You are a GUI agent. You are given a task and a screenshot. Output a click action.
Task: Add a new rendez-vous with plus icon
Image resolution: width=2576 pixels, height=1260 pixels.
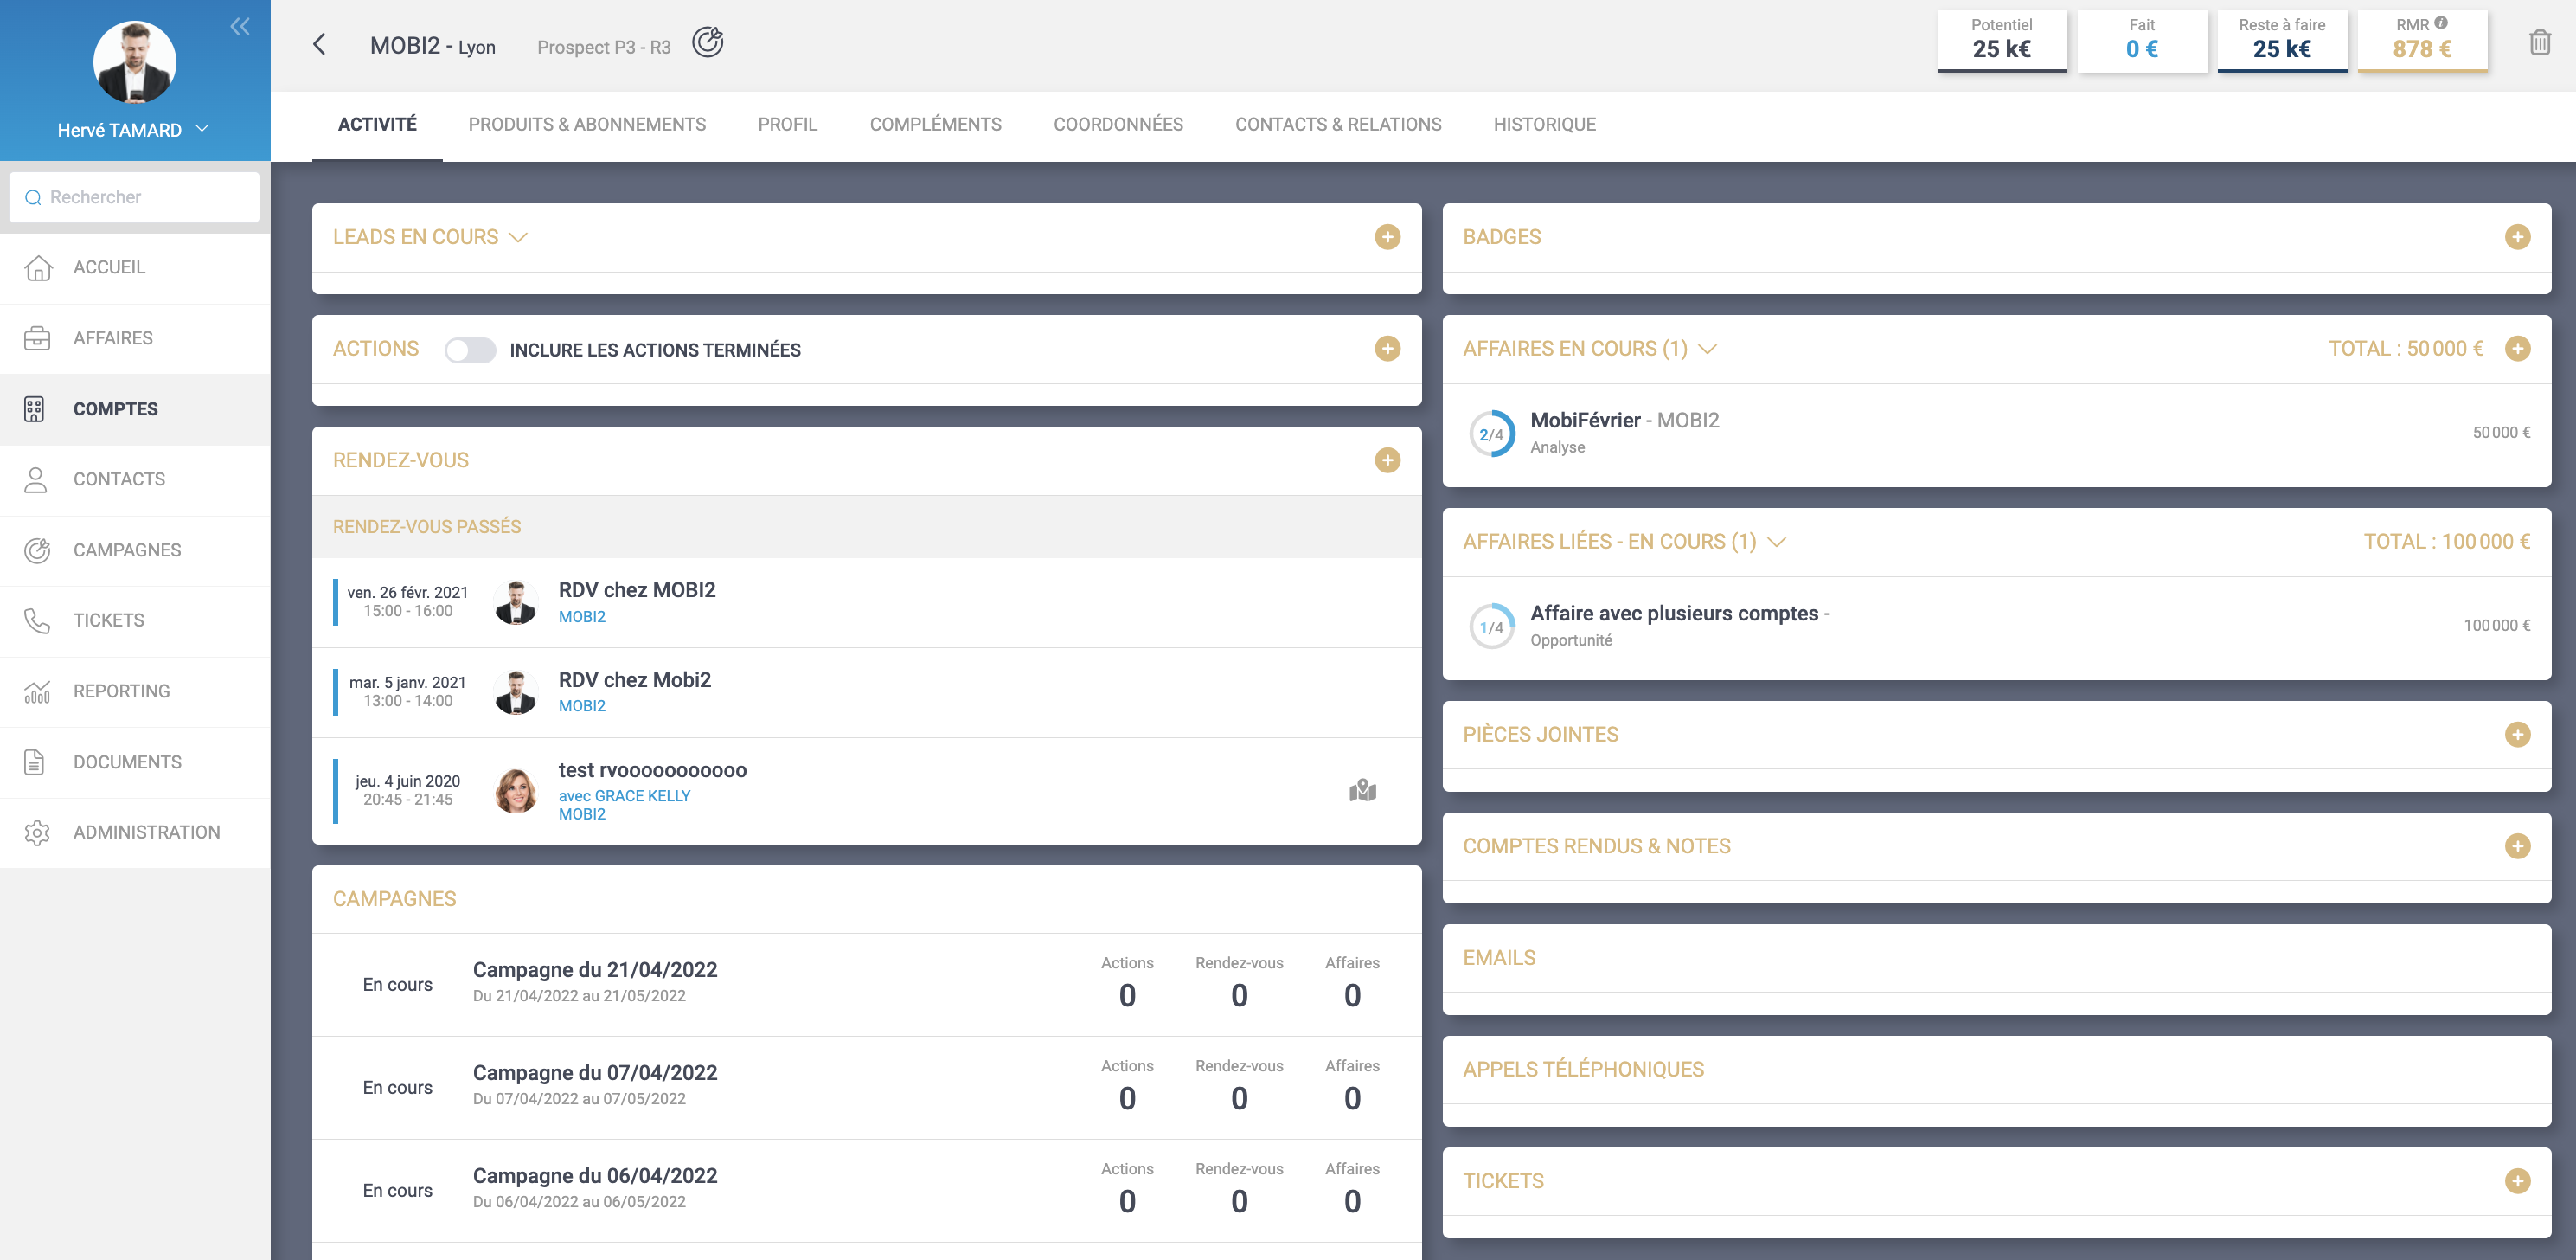1387,460
